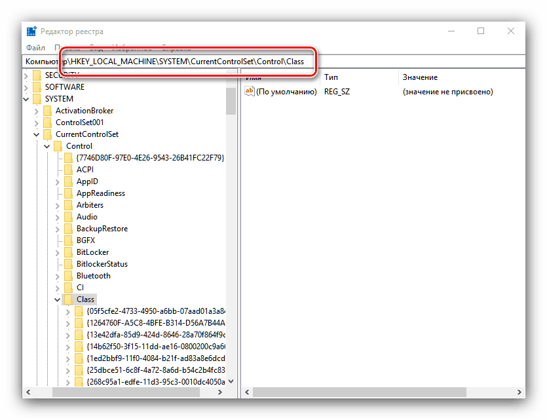This screenshot has width=547, height=420.
Task: Collapse the SYSTEM key
Action: (x=26, y=99)
